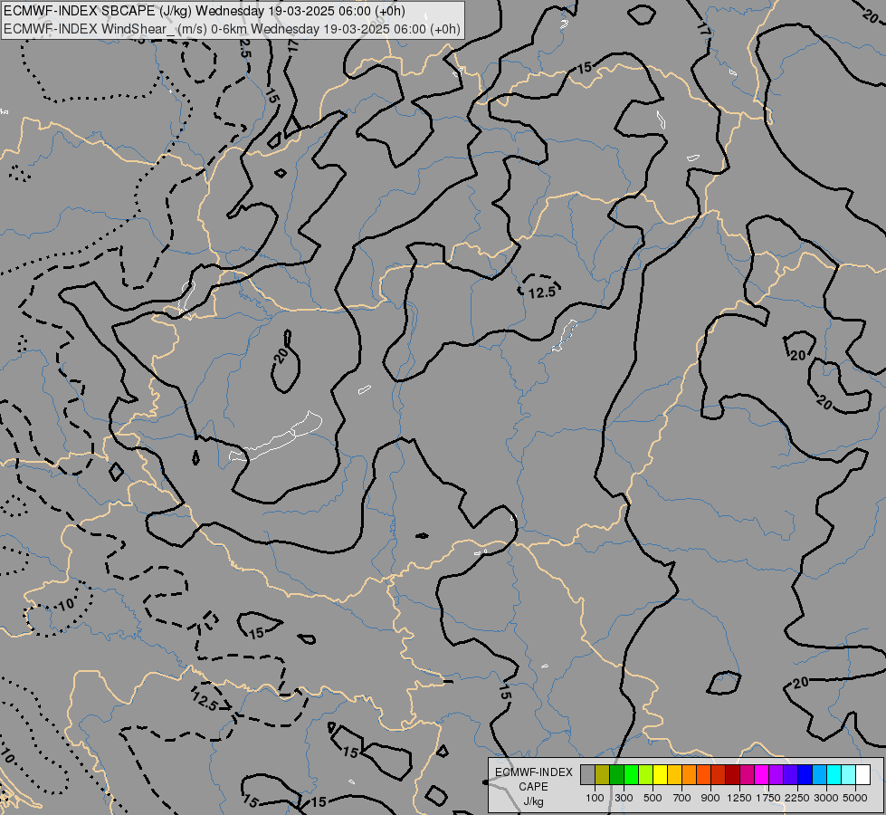The height and width of the screenshot is (815, 886).
Task: Select the orange-red swatch left of 900
Action: (703, 775)
